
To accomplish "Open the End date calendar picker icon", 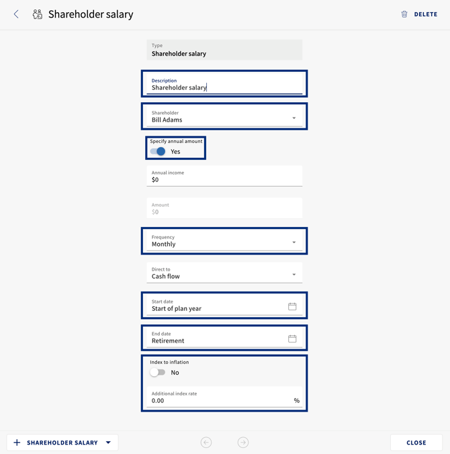I will pyautogui.click(x=292, y=338).
